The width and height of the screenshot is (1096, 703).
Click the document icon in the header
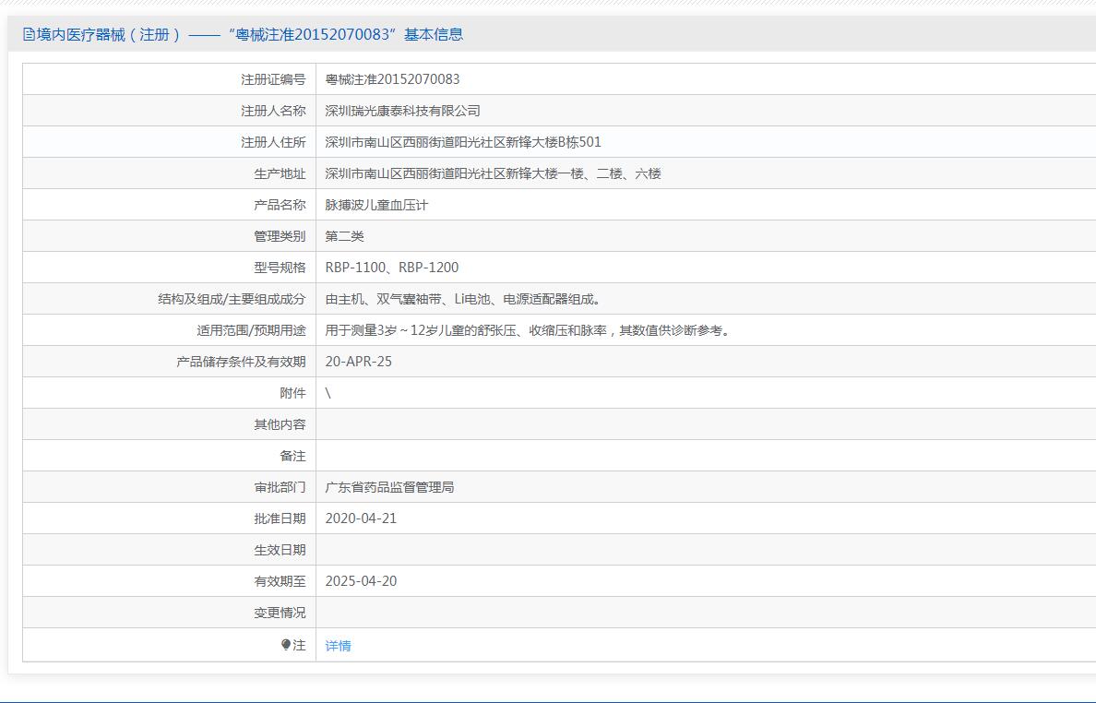tap(30, 35)
